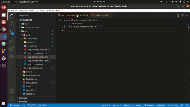The height and width of the screenshot is (107, 190).
Task: Open Google Chrome from Ubuntu dock
Action: click(x=4, y=29)
